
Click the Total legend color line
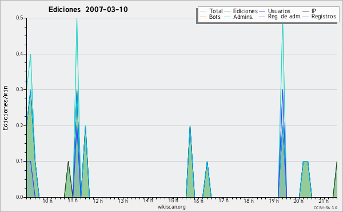point(203,11)
